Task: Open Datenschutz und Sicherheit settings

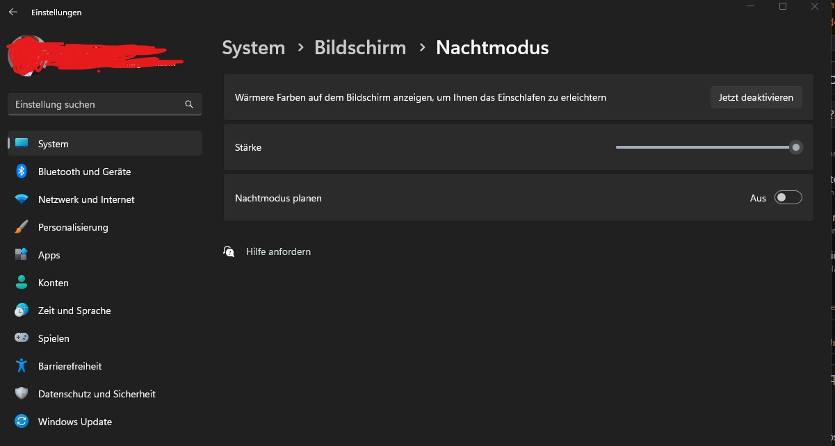Action: 105,394
